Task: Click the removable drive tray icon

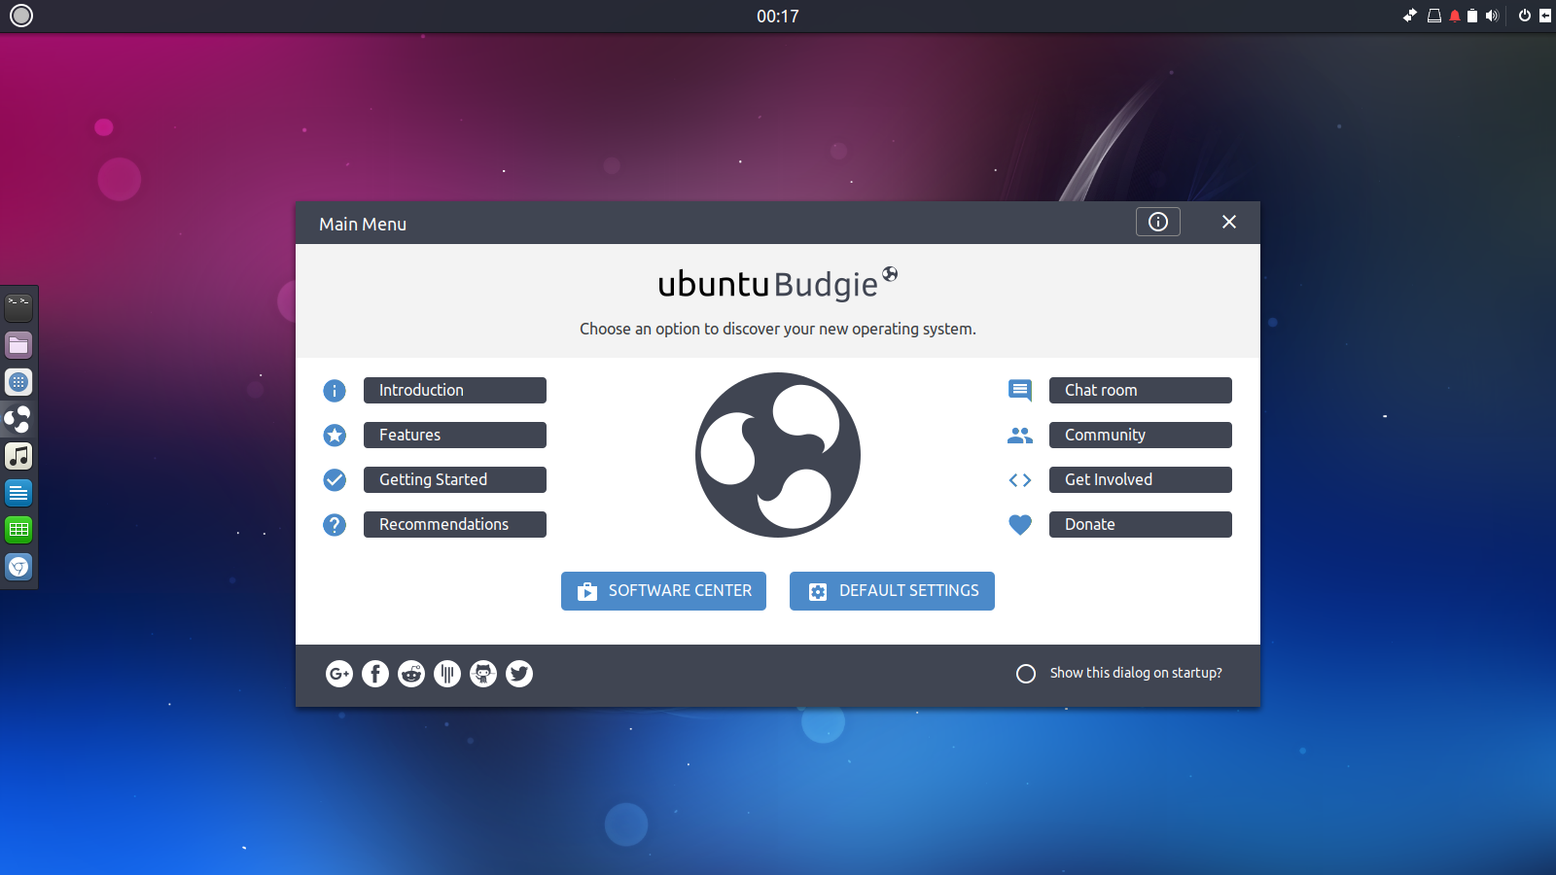Action: pos(1434,16)
